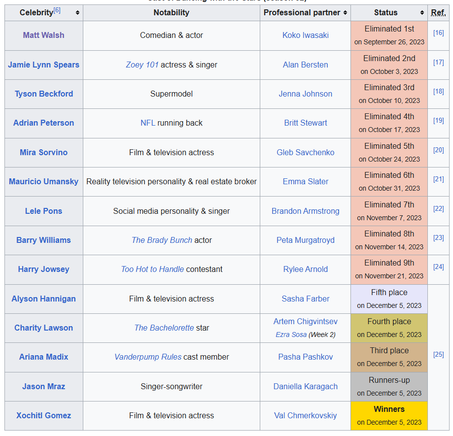
Task: Open Too Hot to Handle link
Action: point(152,269)
